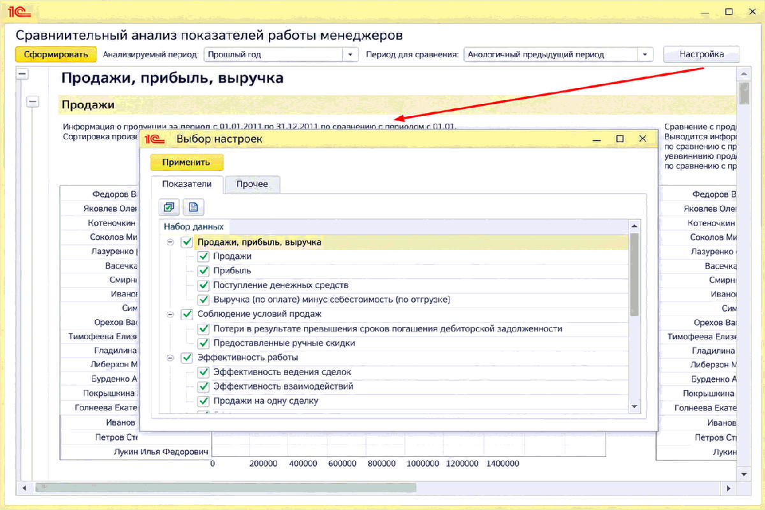
Task: Click the document list icon in dialog toolbar
Action: (x=193, y=207)
